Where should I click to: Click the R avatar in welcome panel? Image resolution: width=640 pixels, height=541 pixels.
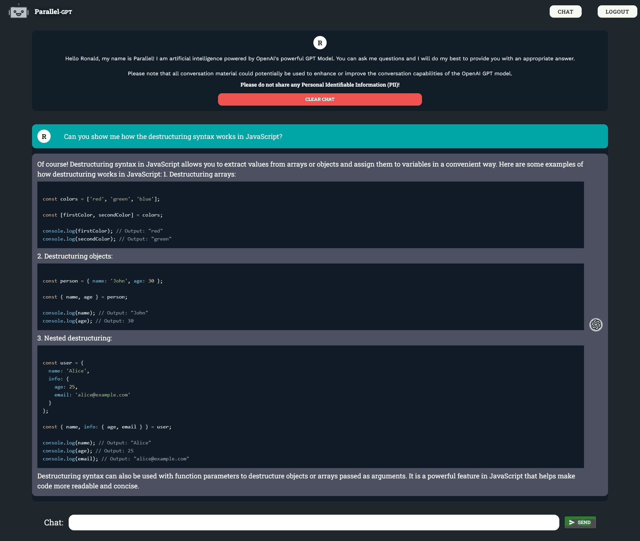click(320, 43)
